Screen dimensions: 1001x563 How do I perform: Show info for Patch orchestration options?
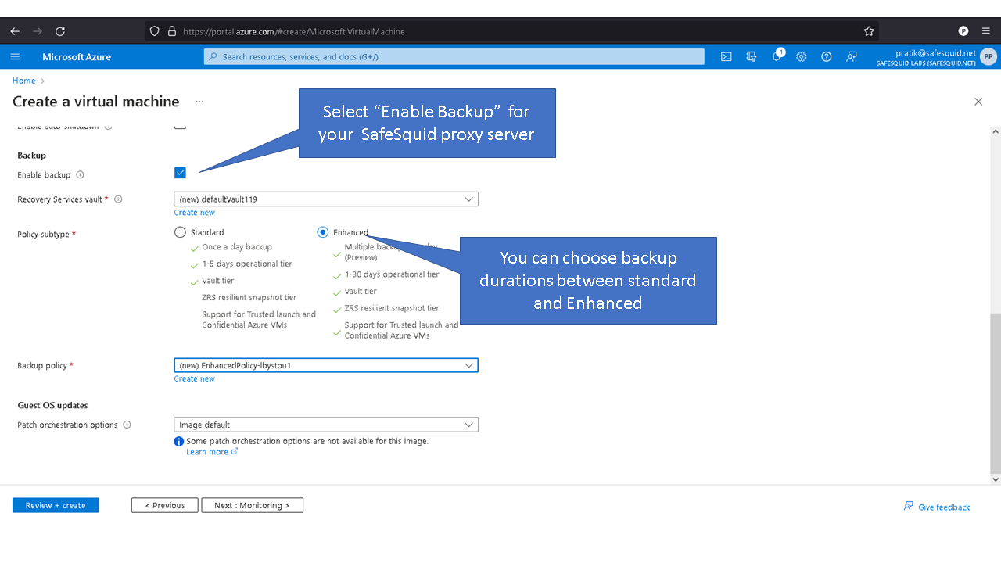127,425
